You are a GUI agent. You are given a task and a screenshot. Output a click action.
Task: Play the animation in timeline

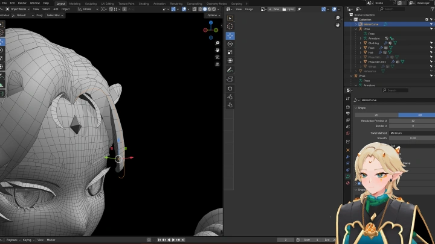173,240
